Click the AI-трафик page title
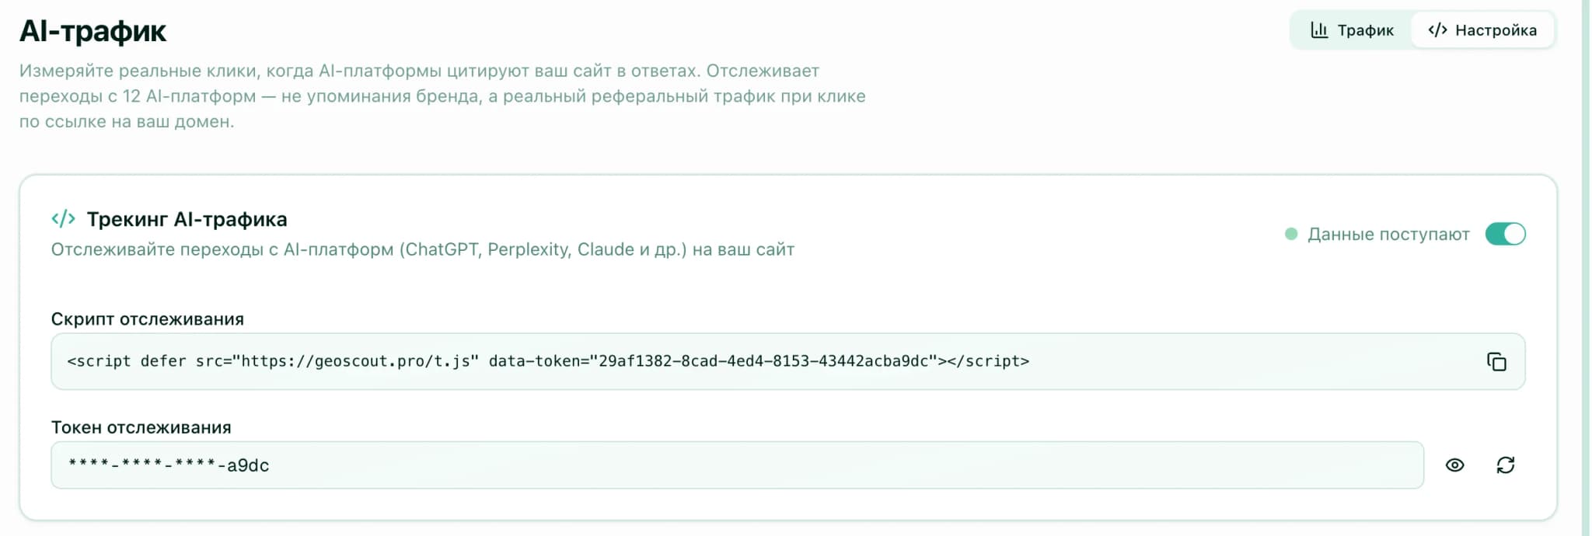The height and width of the screenshot is (536, 1592). tap(93, 31)
